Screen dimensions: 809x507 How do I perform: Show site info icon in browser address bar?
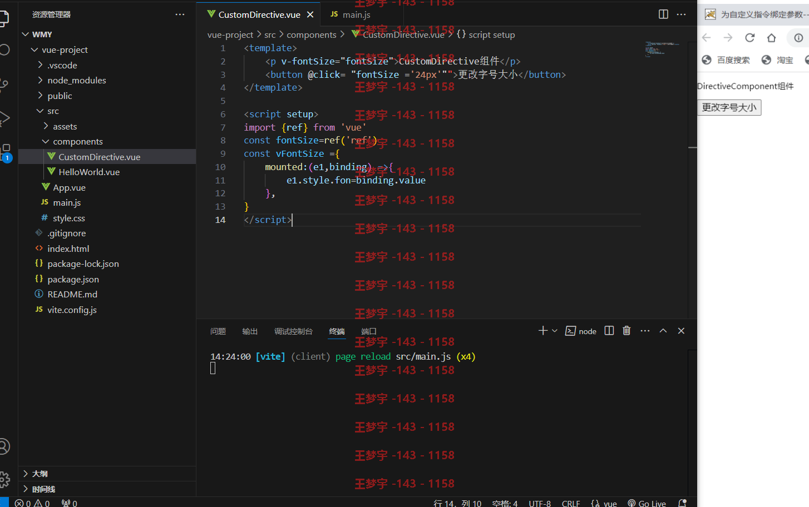[798, 38]
